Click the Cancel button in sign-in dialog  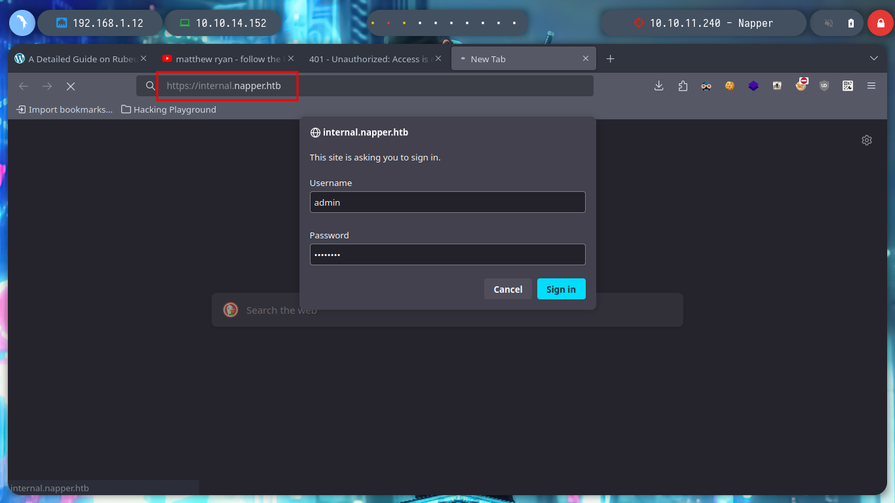pyautogui.click(x=508, y=289)
